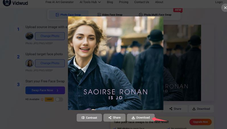Click the Vidwud logo icon
The height and width of the screenshot is (129, 227).
click(7, 3)
